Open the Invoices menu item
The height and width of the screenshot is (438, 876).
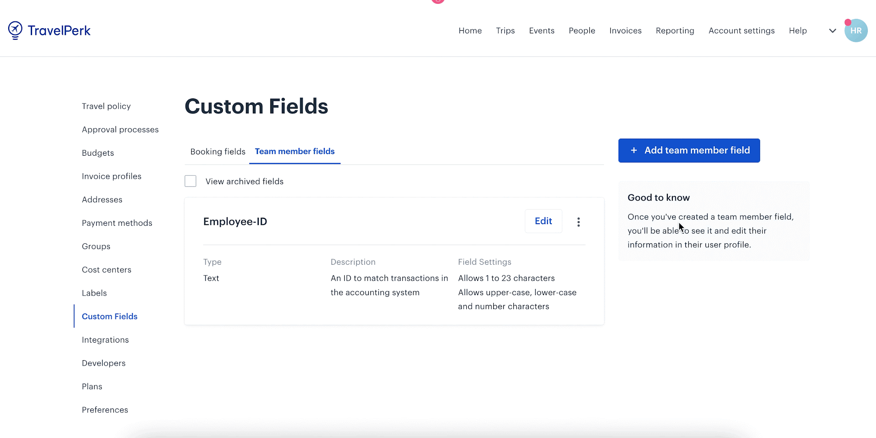pyautogui.click(x=625, y=31)
